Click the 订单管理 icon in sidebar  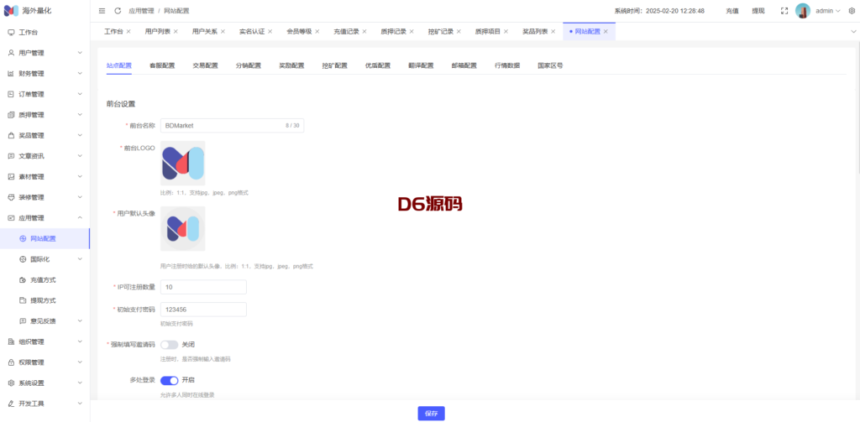(x=11, y=94)
